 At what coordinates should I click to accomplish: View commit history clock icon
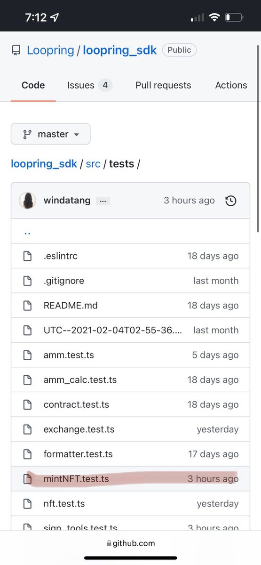(x=231, y=201)
